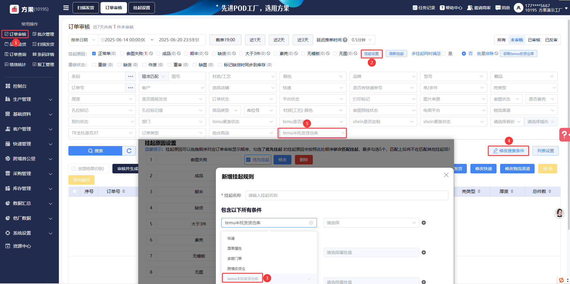This screenshot has width=570, height=284.
Task: Click the red 删除 button for 套图失败
Action: (304, 160)
